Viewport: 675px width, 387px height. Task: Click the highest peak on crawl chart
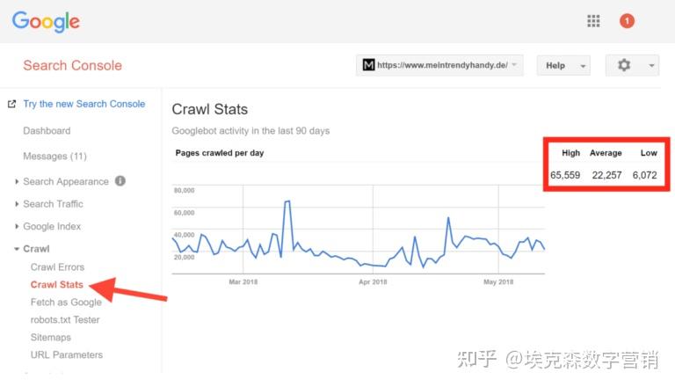(x=287, y=201)
